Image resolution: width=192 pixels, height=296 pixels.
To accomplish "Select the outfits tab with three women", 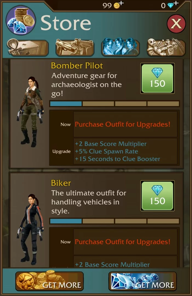I will (x=120, y=47).
